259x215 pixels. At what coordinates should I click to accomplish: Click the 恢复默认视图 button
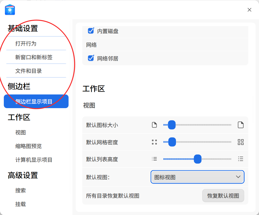pos(223,196)
